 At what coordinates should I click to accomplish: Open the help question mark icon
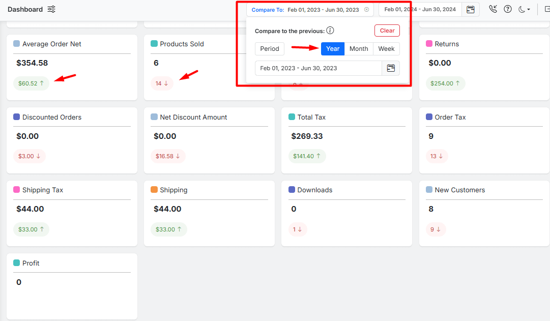(x=507, y=9)
